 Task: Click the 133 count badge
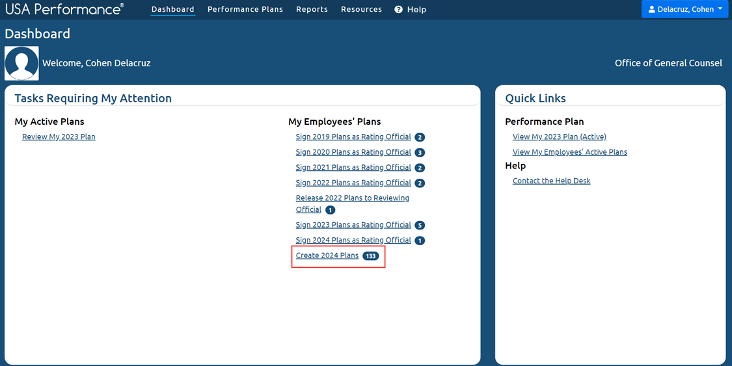tap(371, 256)
